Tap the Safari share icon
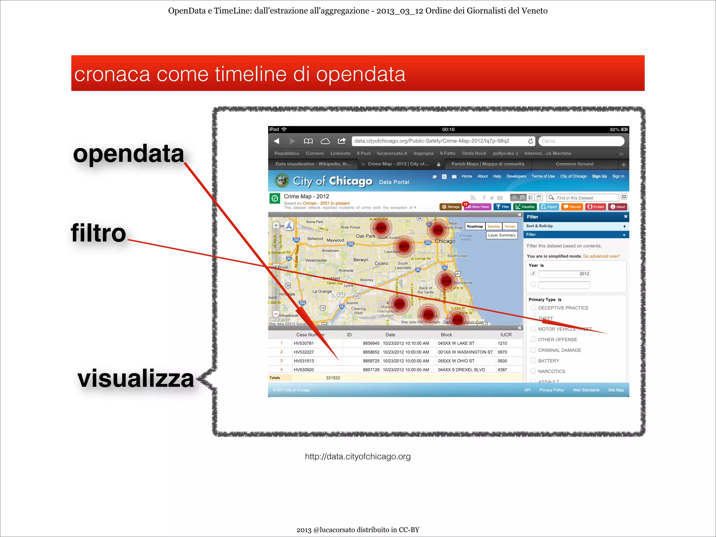The image size is (716, 537). [342, 141]
